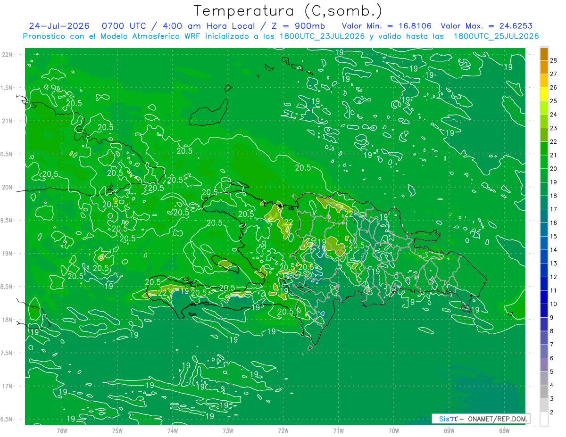Click the 'ONAMET/REP.DOM.' credit label

click(498, 419)
